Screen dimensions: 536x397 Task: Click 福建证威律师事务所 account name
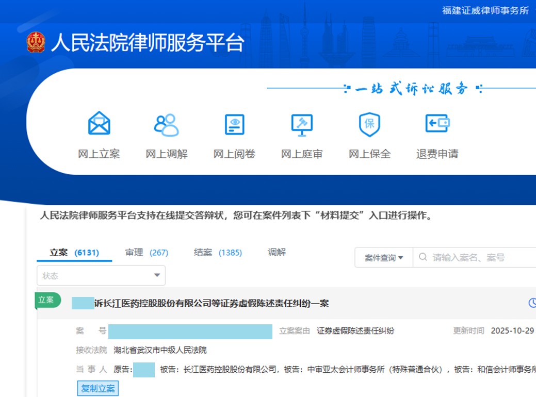[x=485, y=11]
